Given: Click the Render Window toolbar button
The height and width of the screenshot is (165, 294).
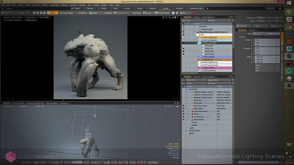Looking at the screenshot, I should (x=162, y=13).
